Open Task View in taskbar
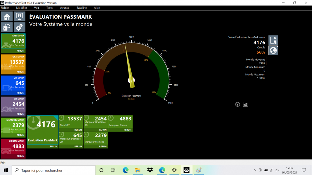Viewport: 312px width, 175px height. coord(113,170)
